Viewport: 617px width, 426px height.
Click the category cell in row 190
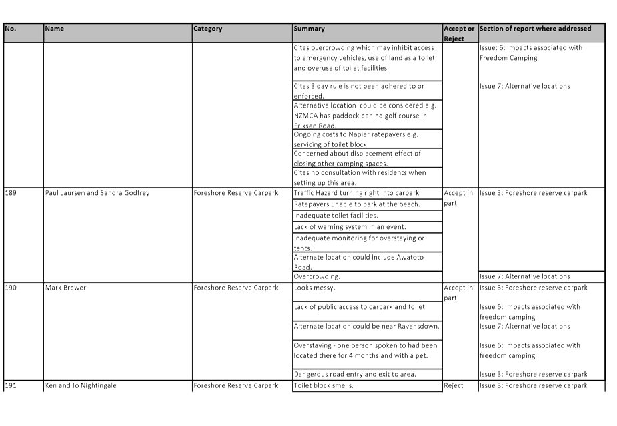(x=242, y=331)
